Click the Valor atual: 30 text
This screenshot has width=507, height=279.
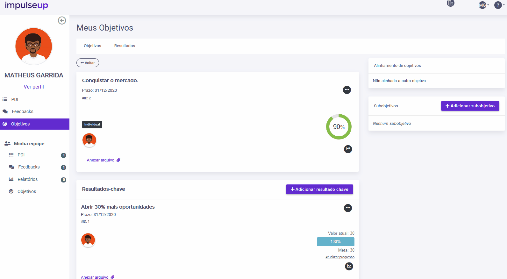[x=341, y=233]
